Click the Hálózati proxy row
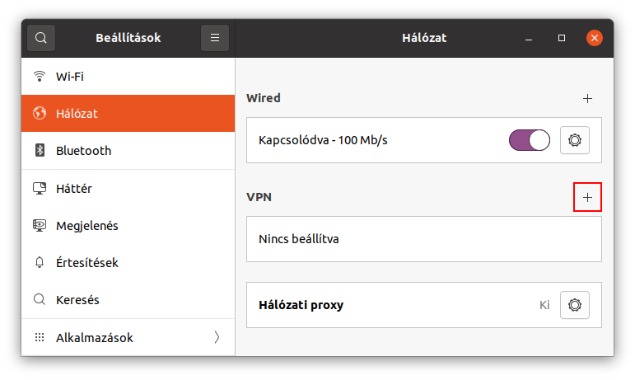 (x=424, y=305)
